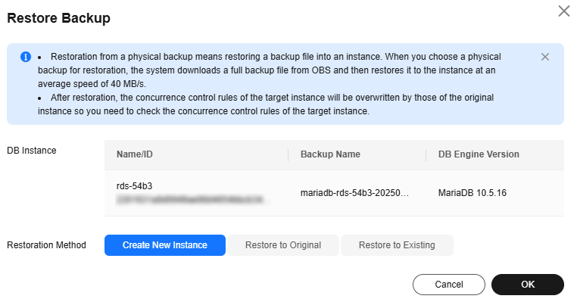Click the MariaDB 10.5.16 version cell
Viewport: 577px width, 302px height.
click(472, 193)
